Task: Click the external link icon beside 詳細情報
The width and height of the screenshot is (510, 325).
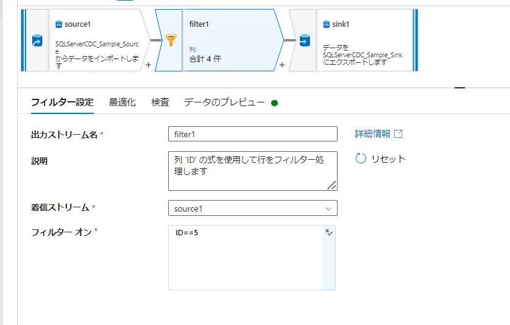Action: coord(398,134)
